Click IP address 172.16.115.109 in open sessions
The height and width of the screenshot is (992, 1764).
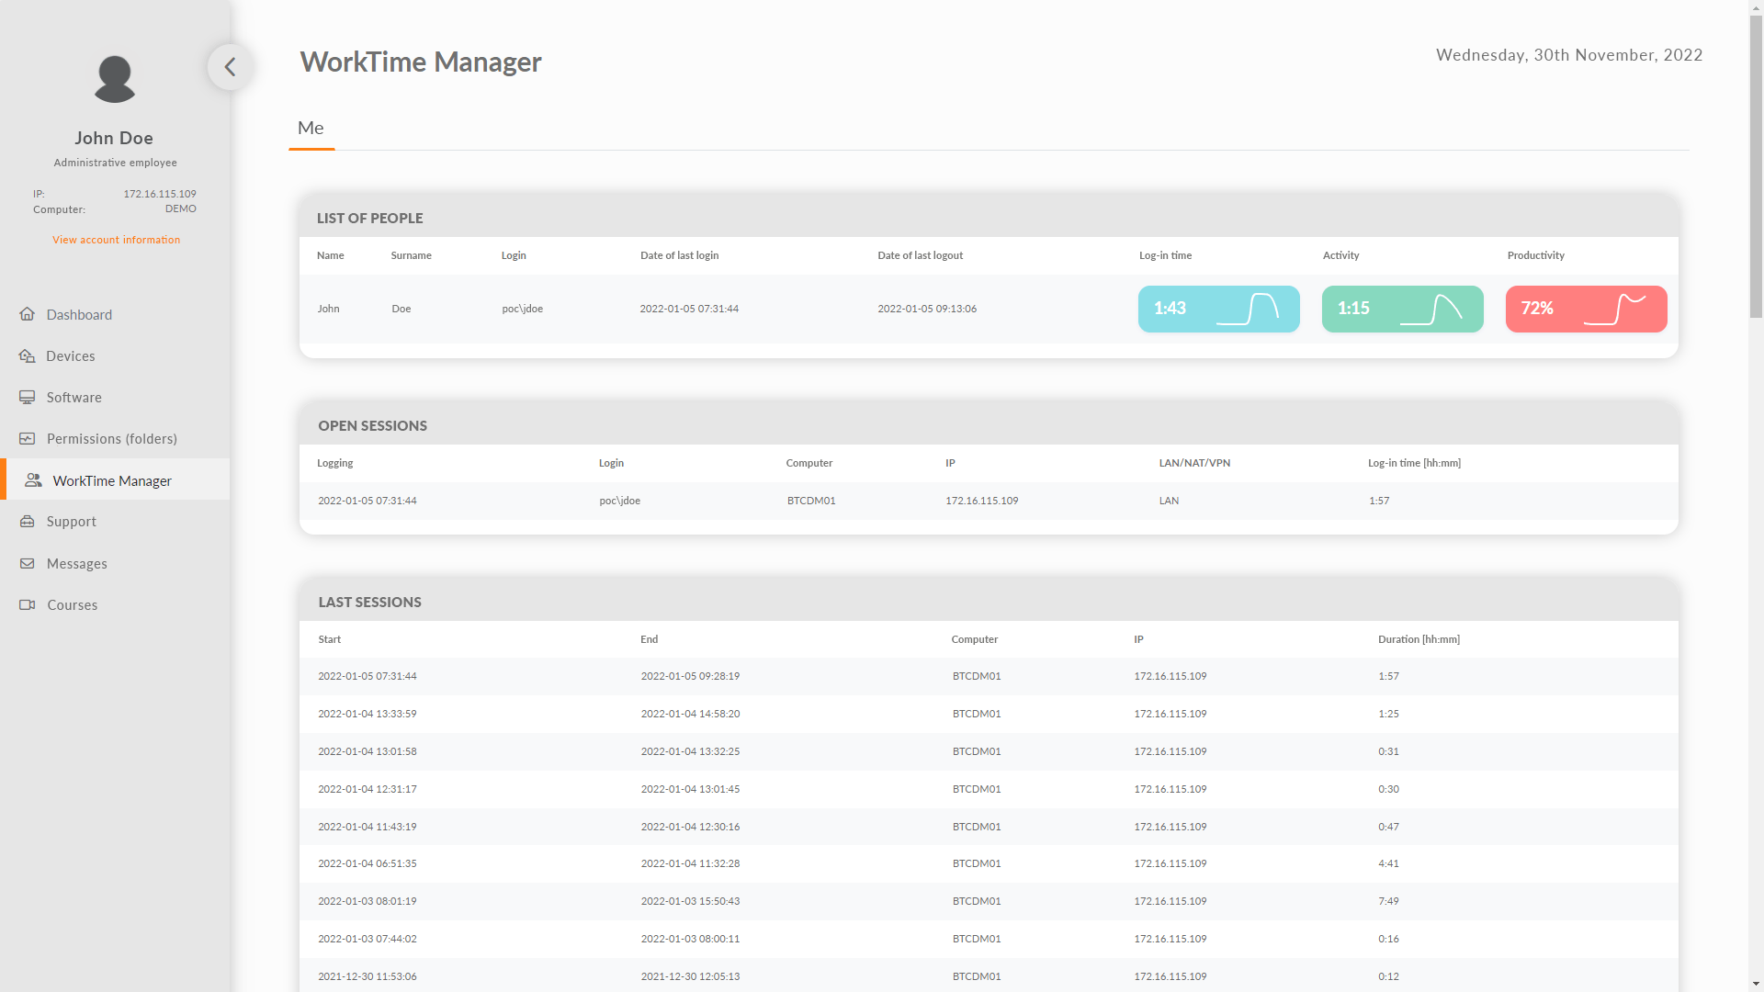(x=981, y=501)
